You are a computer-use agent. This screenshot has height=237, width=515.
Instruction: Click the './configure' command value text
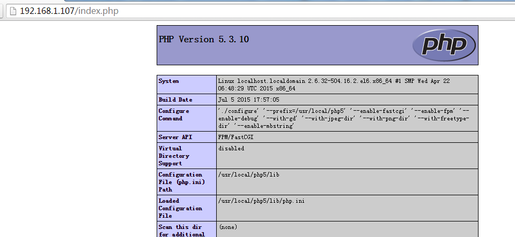click(x=344, y=118)
